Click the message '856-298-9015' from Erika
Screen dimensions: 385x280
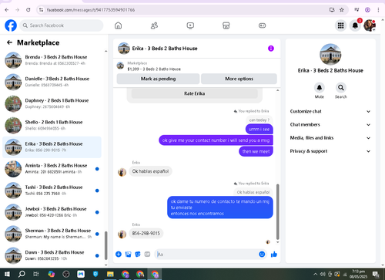pos(146,234)
